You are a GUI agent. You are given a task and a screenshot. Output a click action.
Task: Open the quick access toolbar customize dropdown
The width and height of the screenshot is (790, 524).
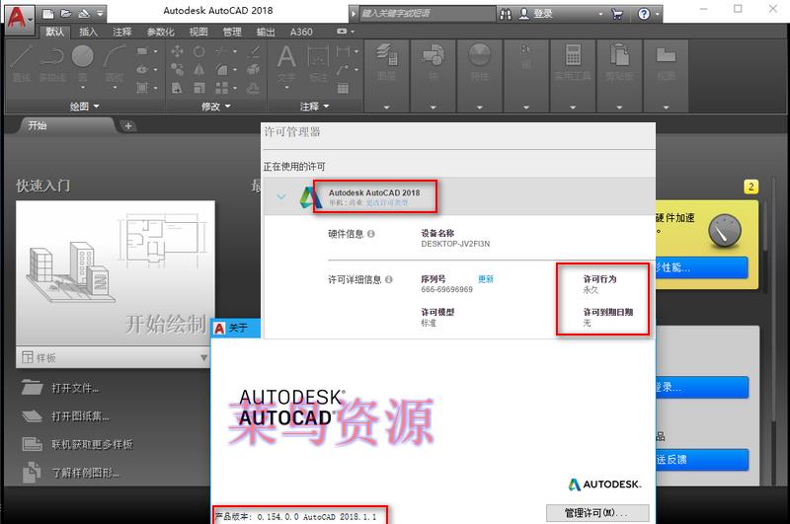(x=100, y=14)
